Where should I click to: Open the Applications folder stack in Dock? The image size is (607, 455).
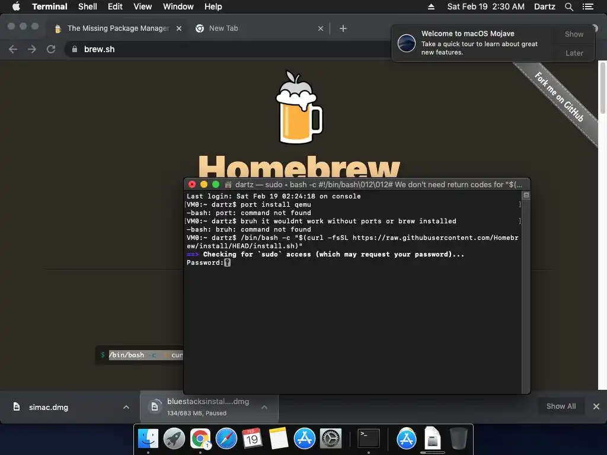(406, 438)
